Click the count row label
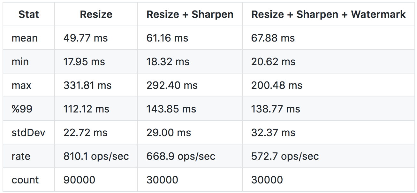This screenshot has width=417, height=193. (x=25, y=180)
